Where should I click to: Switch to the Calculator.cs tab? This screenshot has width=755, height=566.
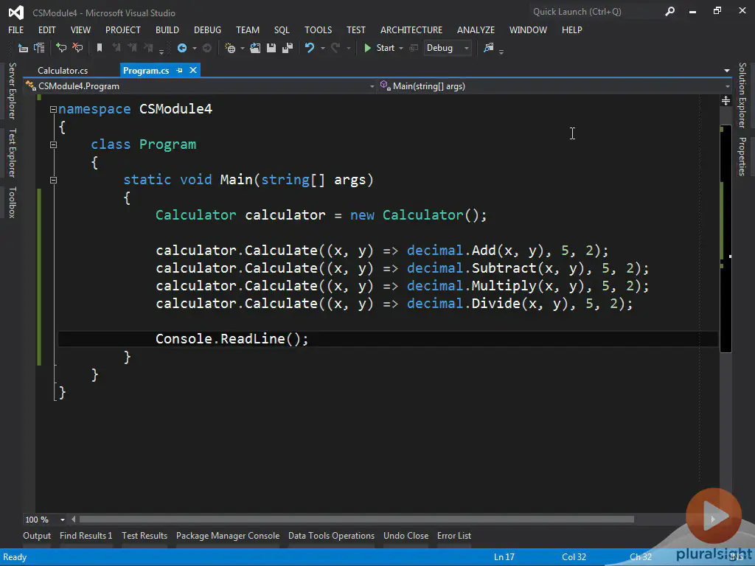point(63,71)
